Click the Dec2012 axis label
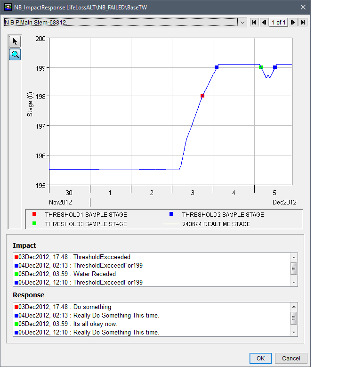 [284, 202]
